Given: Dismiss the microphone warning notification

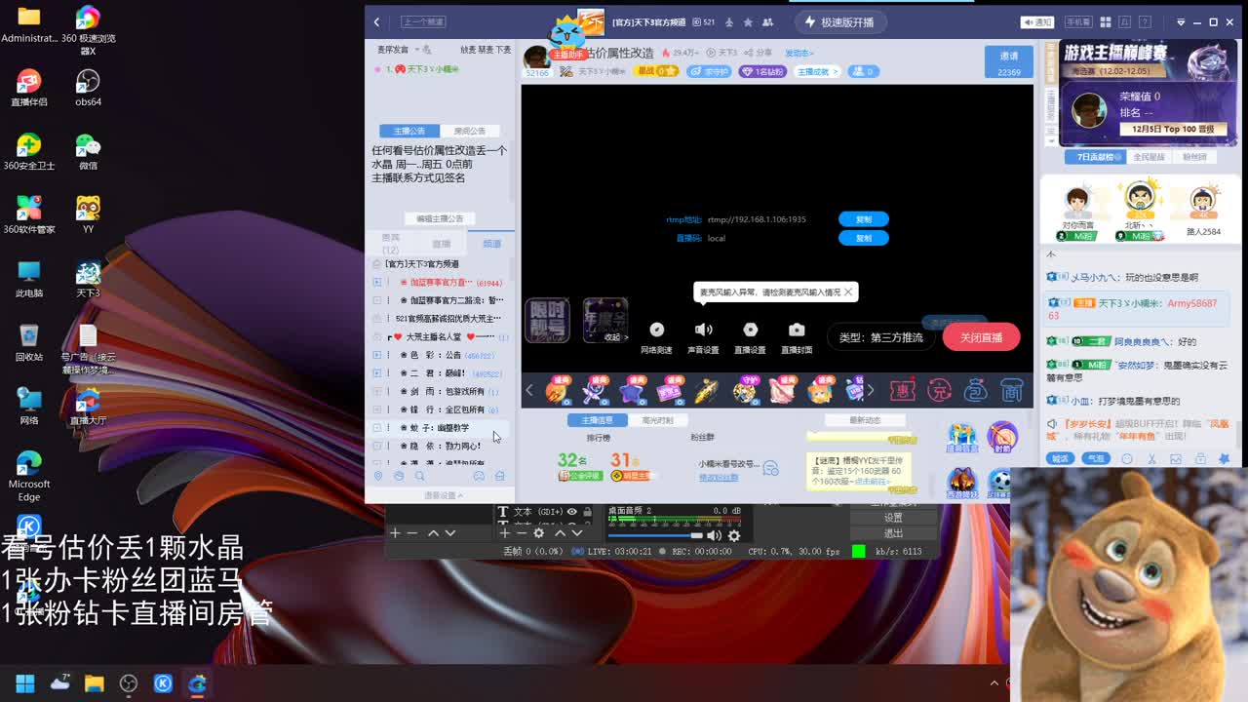Looking at the screenshot, I should 847,292.
